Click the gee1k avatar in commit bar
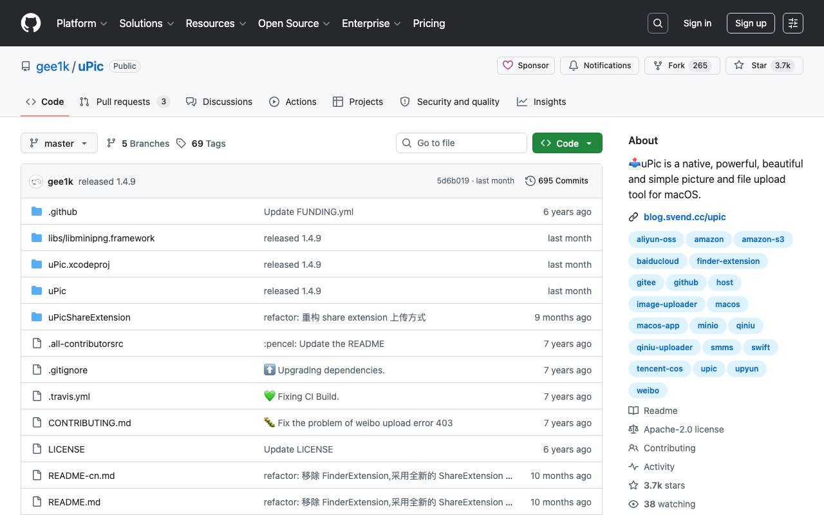Screen dimensions: 824x515 tap(36, 182)
